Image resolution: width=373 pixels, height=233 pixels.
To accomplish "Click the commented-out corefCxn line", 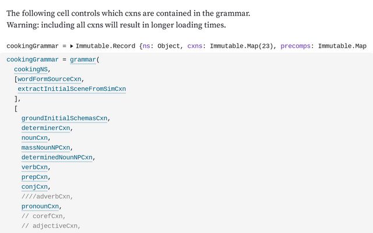I will (x=44, y=216).
